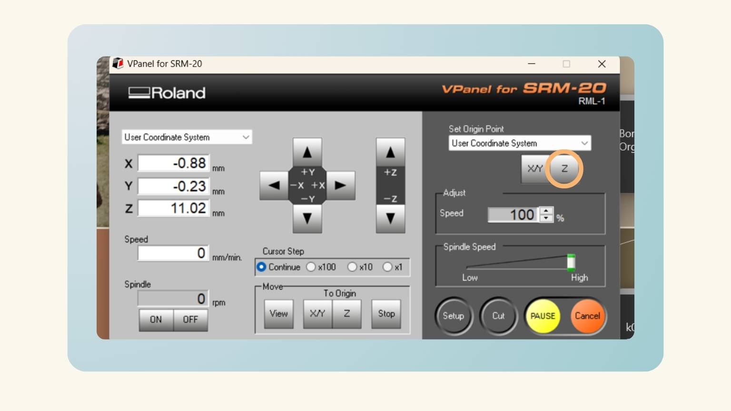Open the Setup dialog
Screen dimensions: 731x411
pos(454,316)
